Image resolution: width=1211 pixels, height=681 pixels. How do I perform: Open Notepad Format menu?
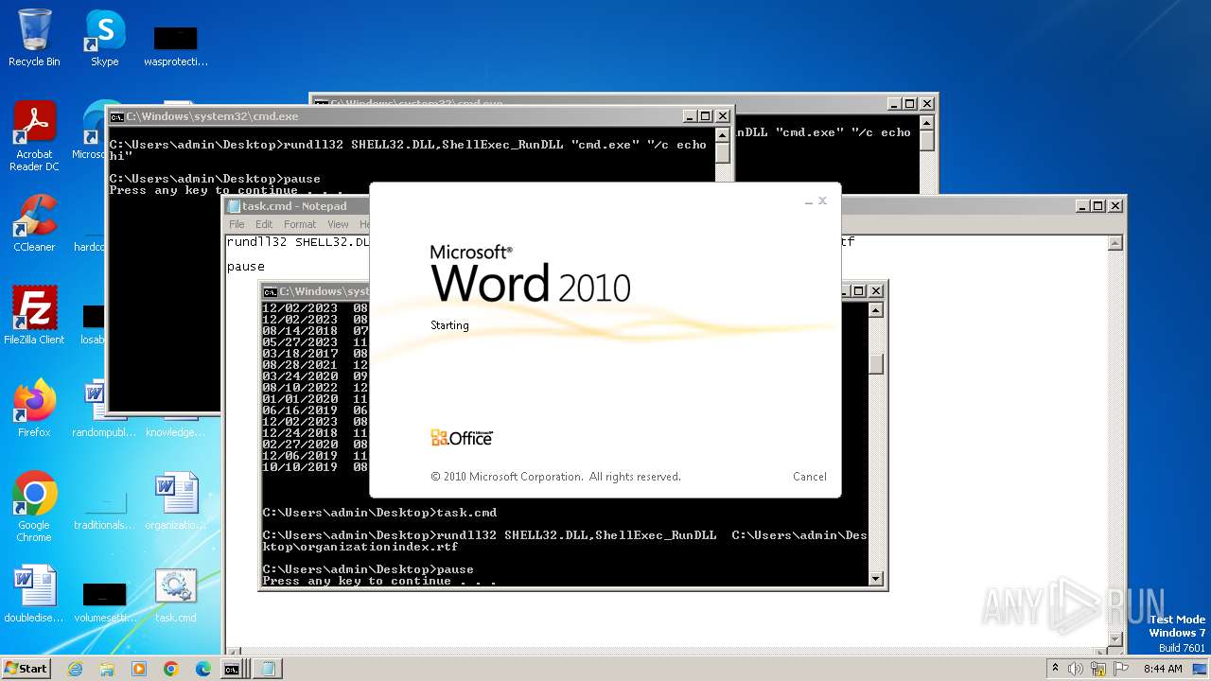tap(300, 224)
